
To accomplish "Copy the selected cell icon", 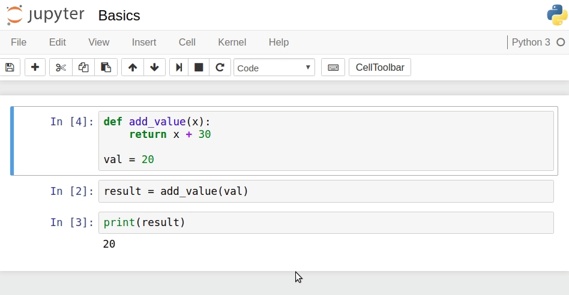I will (83, 67).
